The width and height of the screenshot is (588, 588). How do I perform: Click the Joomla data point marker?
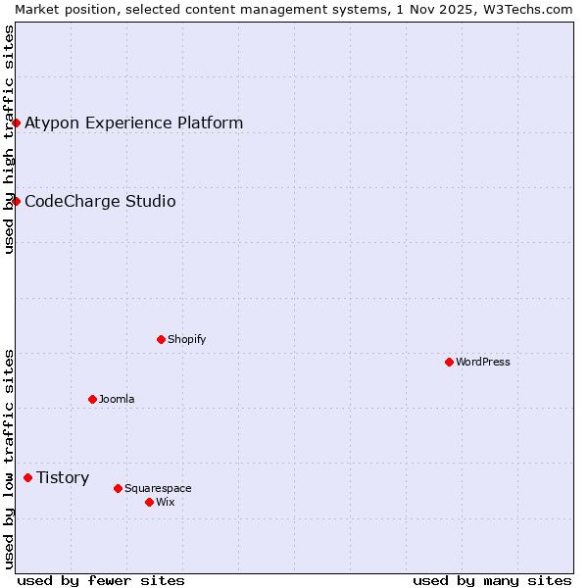point(92,399)
